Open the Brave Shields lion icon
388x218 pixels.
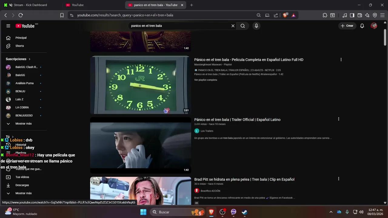(x=285, y=15)
